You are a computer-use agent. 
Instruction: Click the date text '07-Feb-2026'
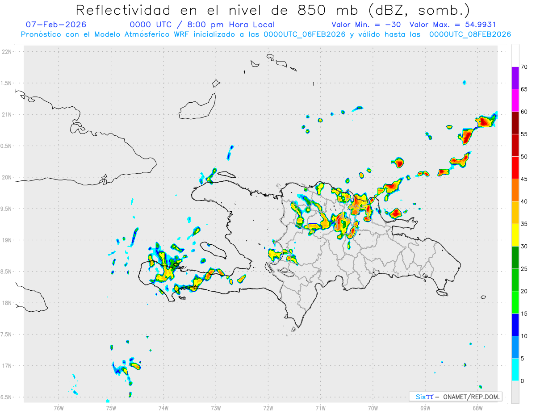pos(56,25)
